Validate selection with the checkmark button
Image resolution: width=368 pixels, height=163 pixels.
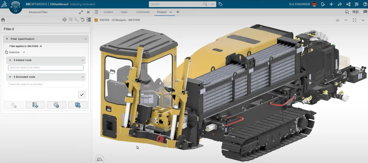click(x=82, y=94)
